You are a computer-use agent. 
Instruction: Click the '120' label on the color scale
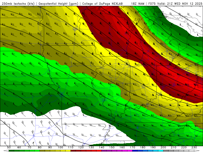(x=81, y=147)
